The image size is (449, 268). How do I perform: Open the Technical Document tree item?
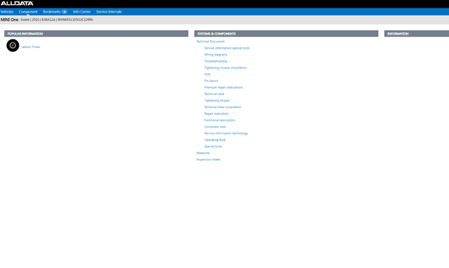pos(210,41)
